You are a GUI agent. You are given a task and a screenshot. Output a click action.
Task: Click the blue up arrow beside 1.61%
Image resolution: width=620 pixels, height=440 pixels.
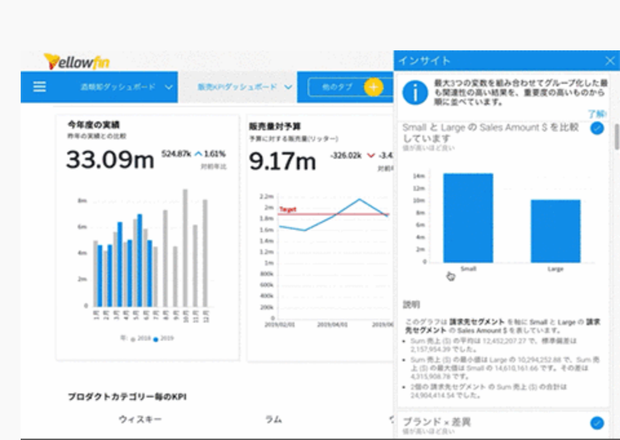pyautogui.click(x=198, y=154)
